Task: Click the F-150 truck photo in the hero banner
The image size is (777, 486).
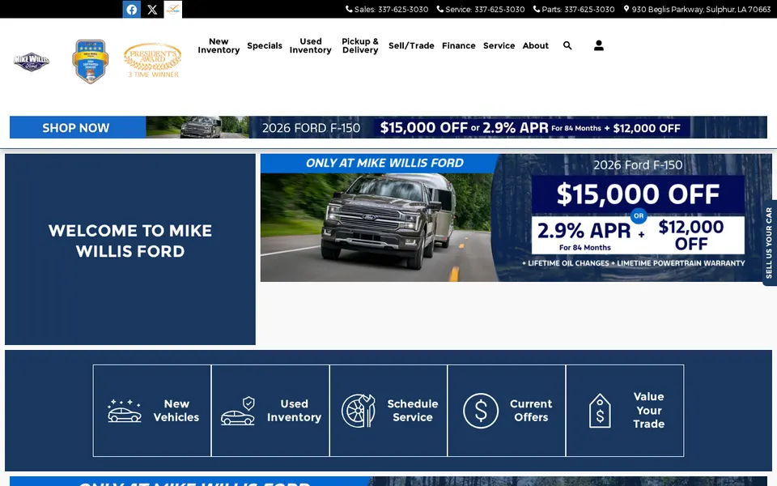Action: pyautogui.click(x=379, y=227)
